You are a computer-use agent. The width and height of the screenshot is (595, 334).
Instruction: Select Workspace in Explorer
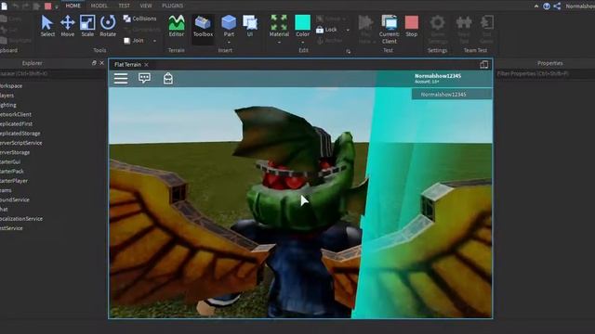click(11, 86)
